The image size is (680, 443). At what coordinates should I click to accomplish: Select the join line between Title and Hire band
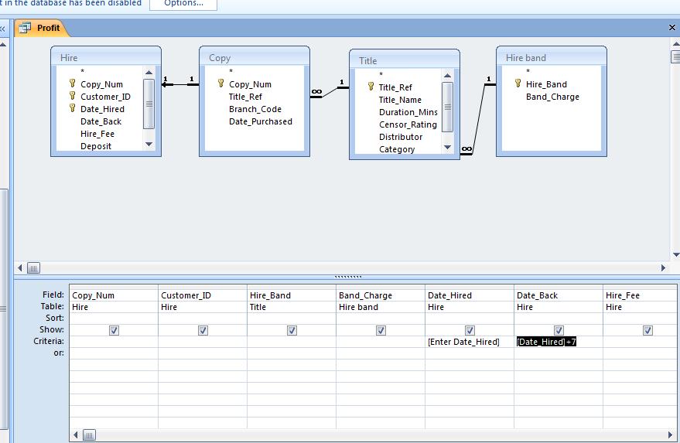[479, 118]
